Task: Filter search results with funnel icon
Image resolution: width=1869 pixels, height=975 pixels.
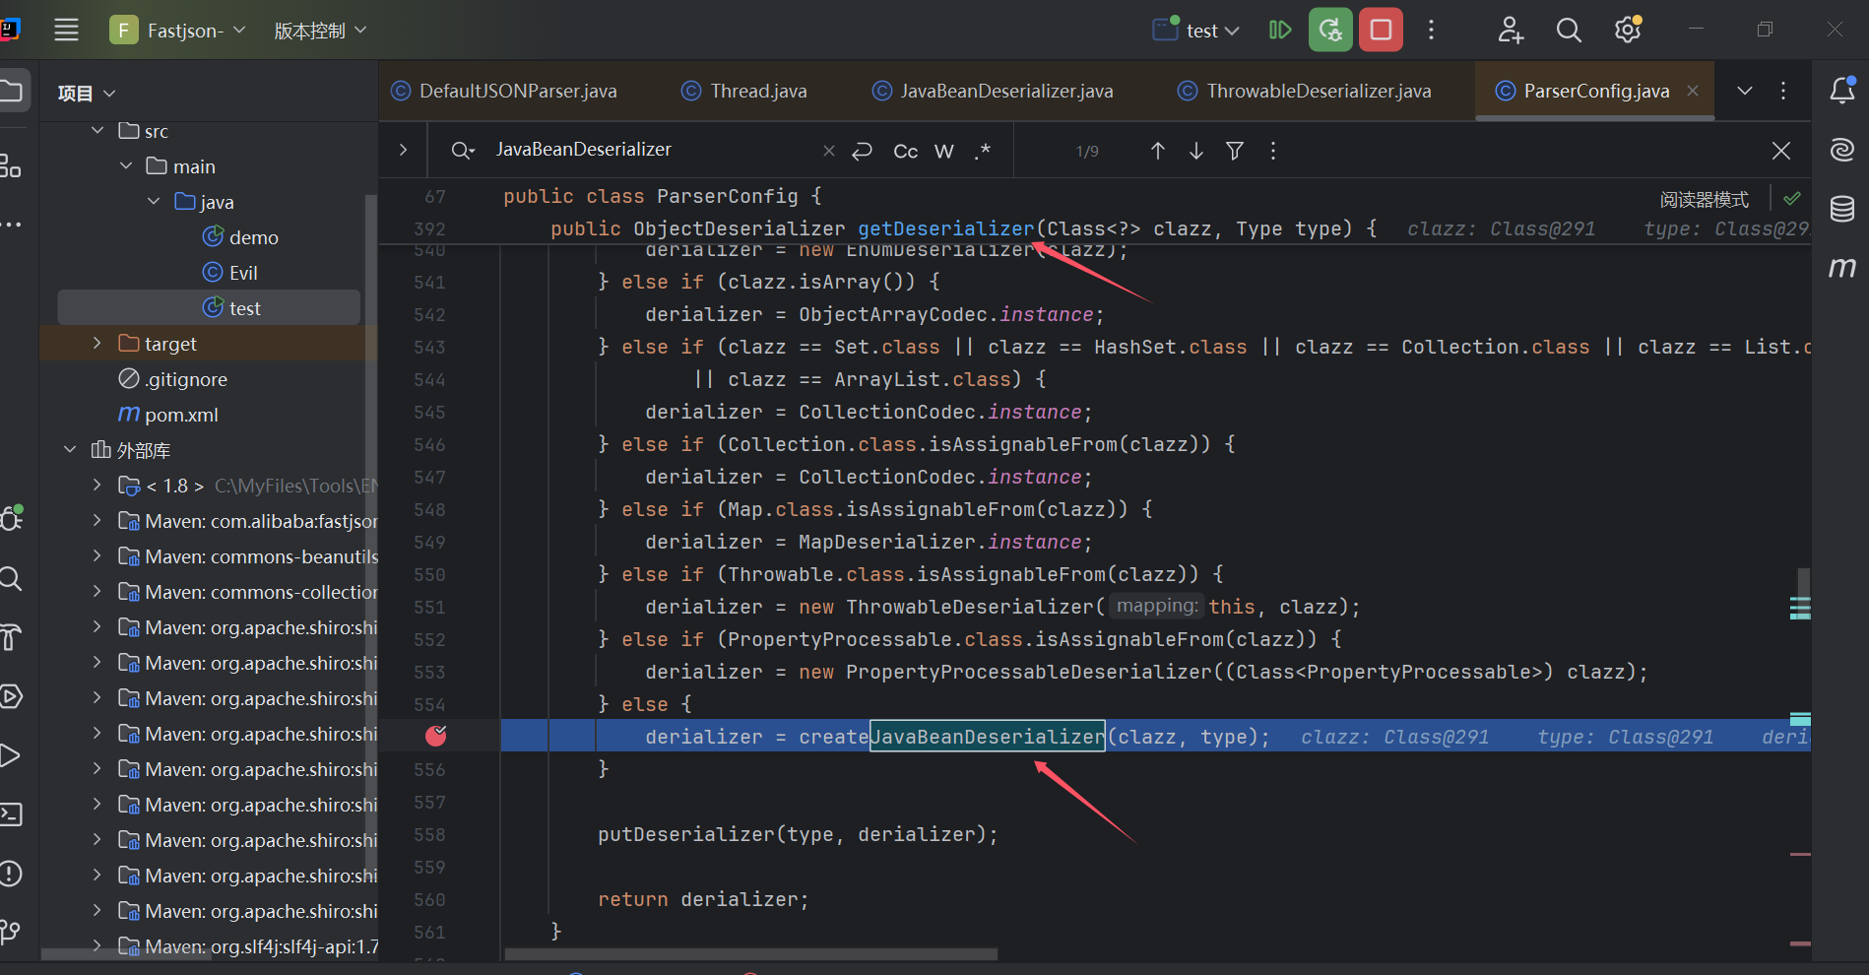Action: click(x=1234, y=151)
